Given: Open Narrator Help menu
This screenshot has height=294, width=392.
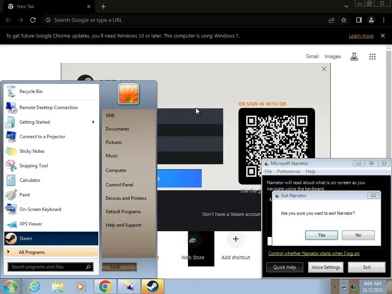Looking at the screenshot, I should [310, 171].
